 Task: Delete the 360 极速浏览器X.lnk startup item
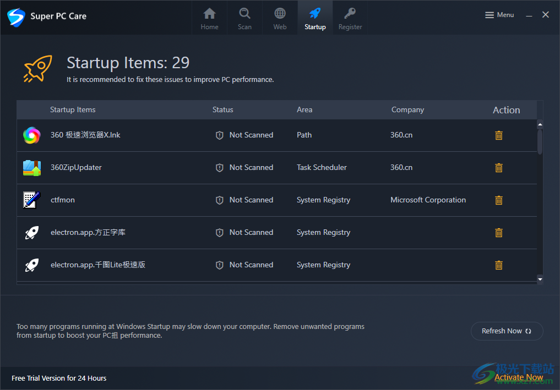point(498,135)
